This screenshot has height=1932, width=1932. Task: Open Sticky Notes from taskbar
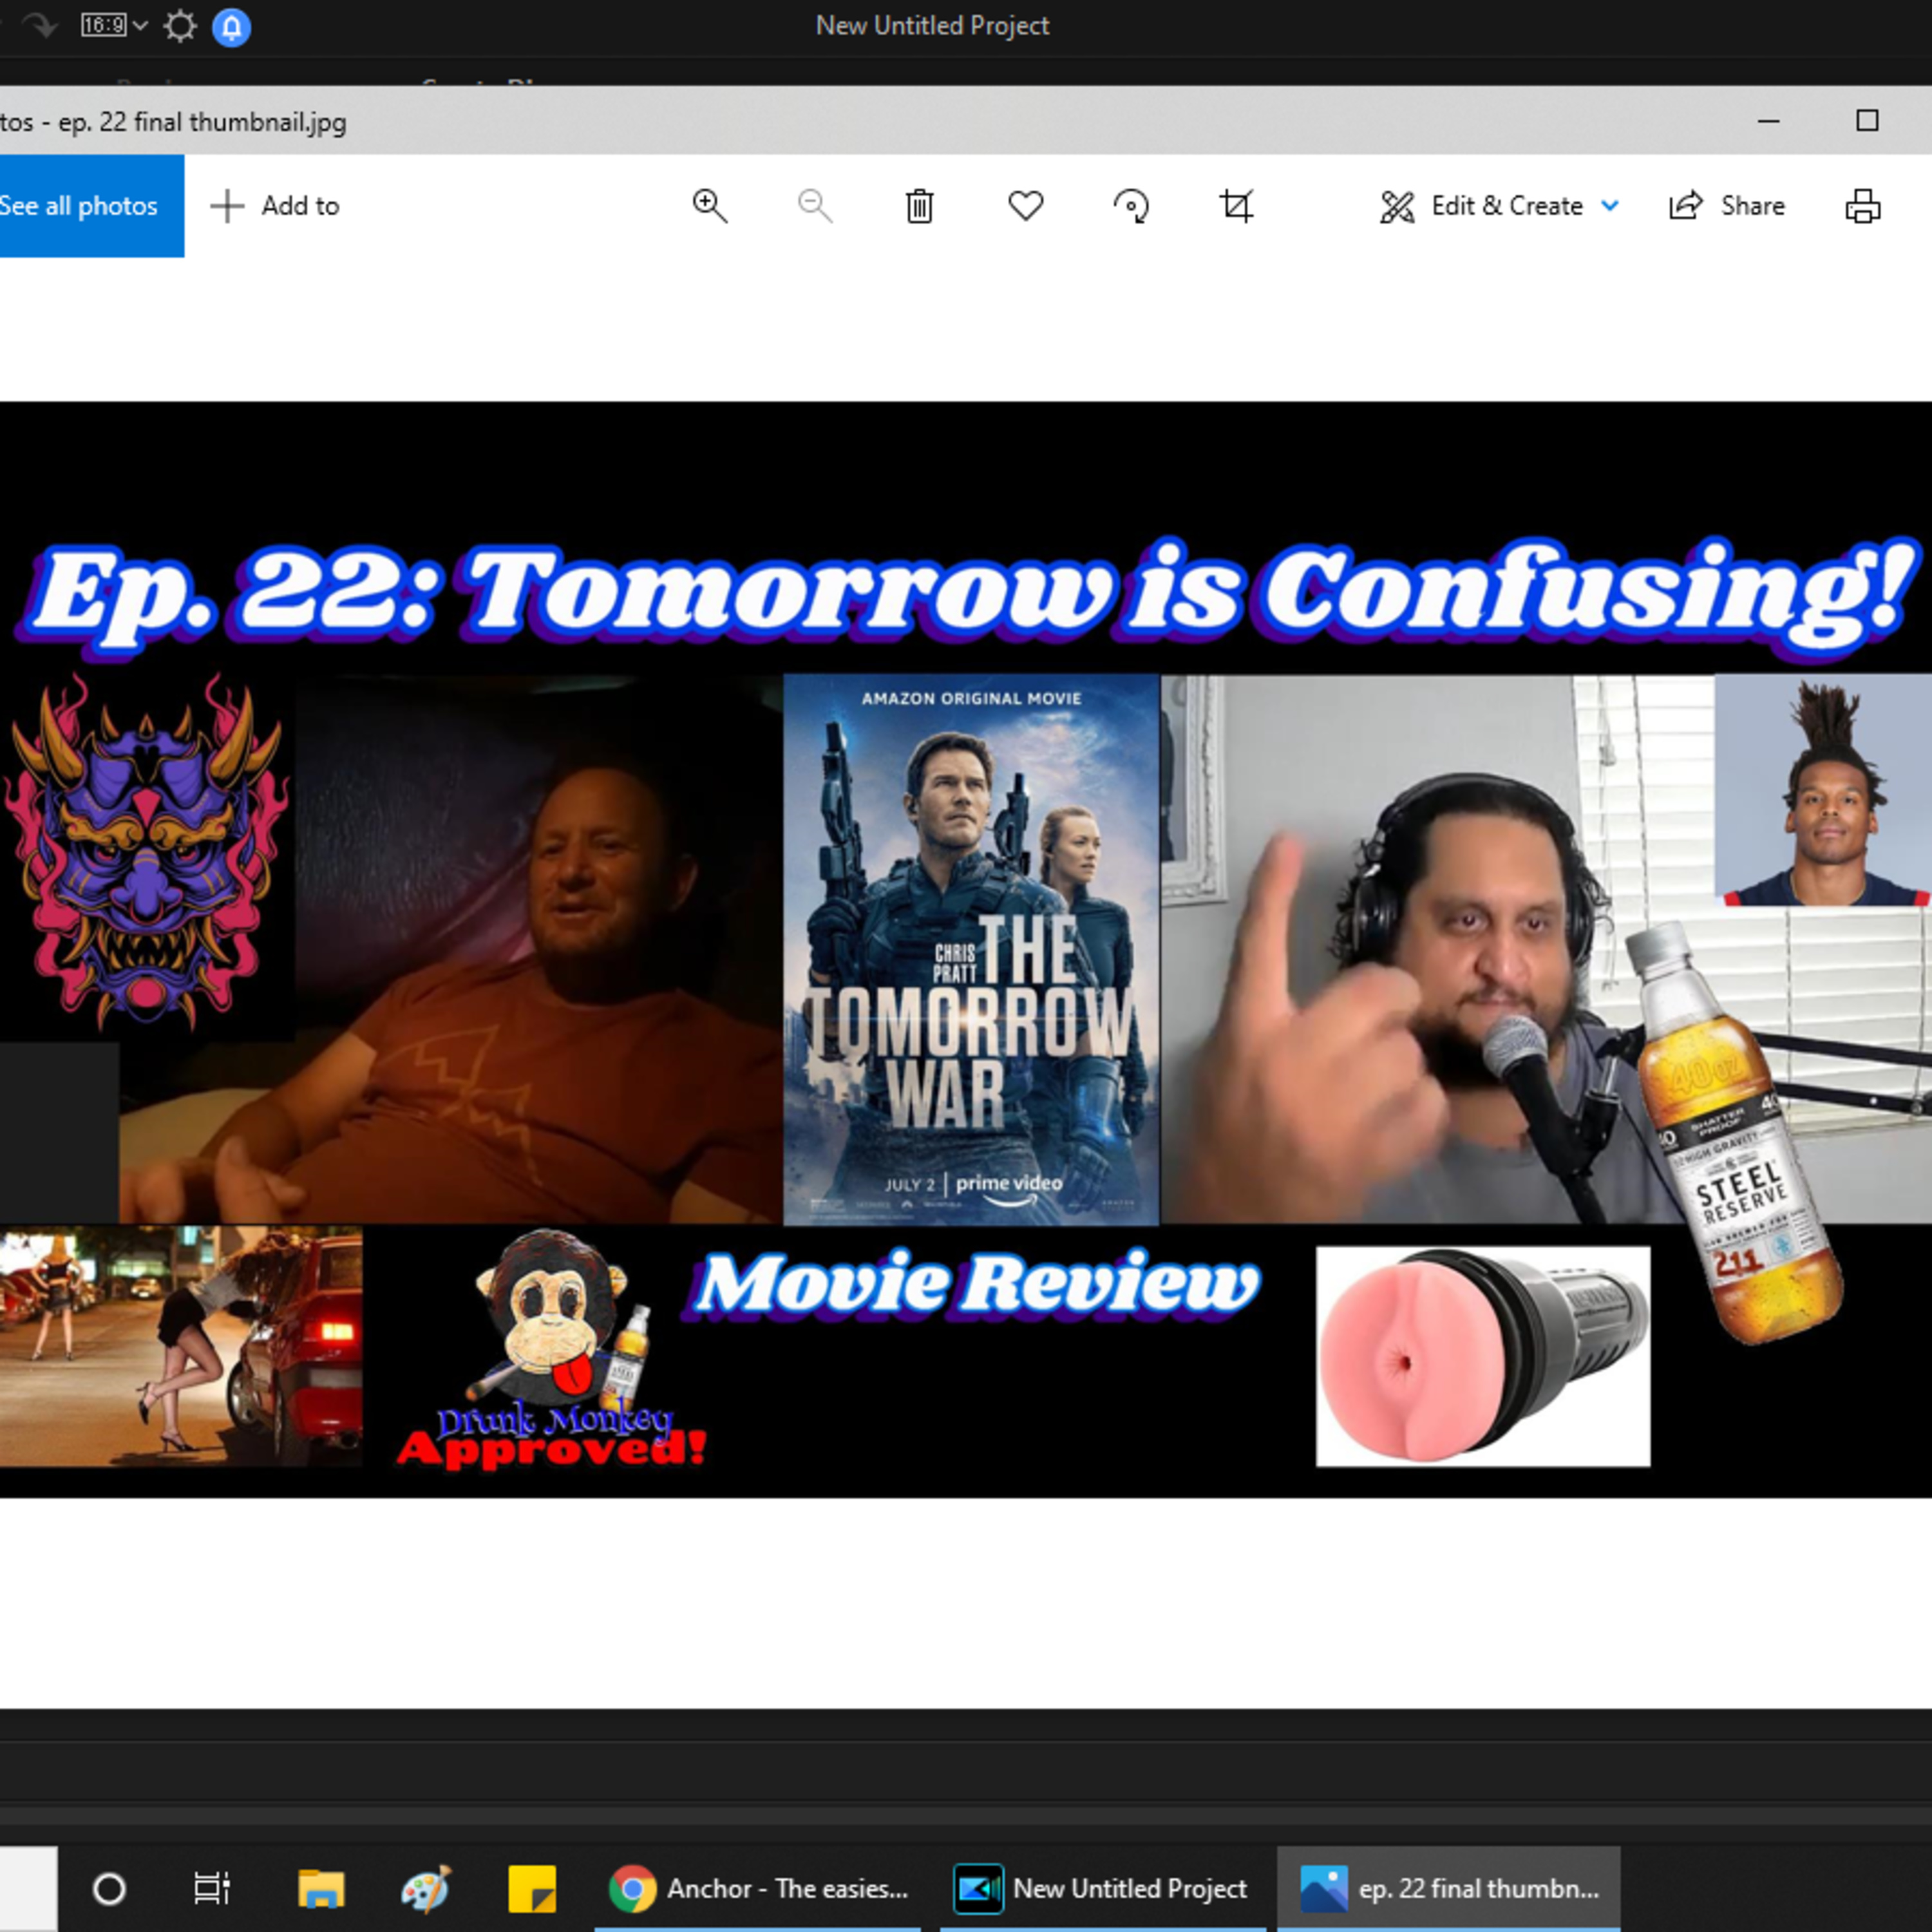pos(532,1889)
